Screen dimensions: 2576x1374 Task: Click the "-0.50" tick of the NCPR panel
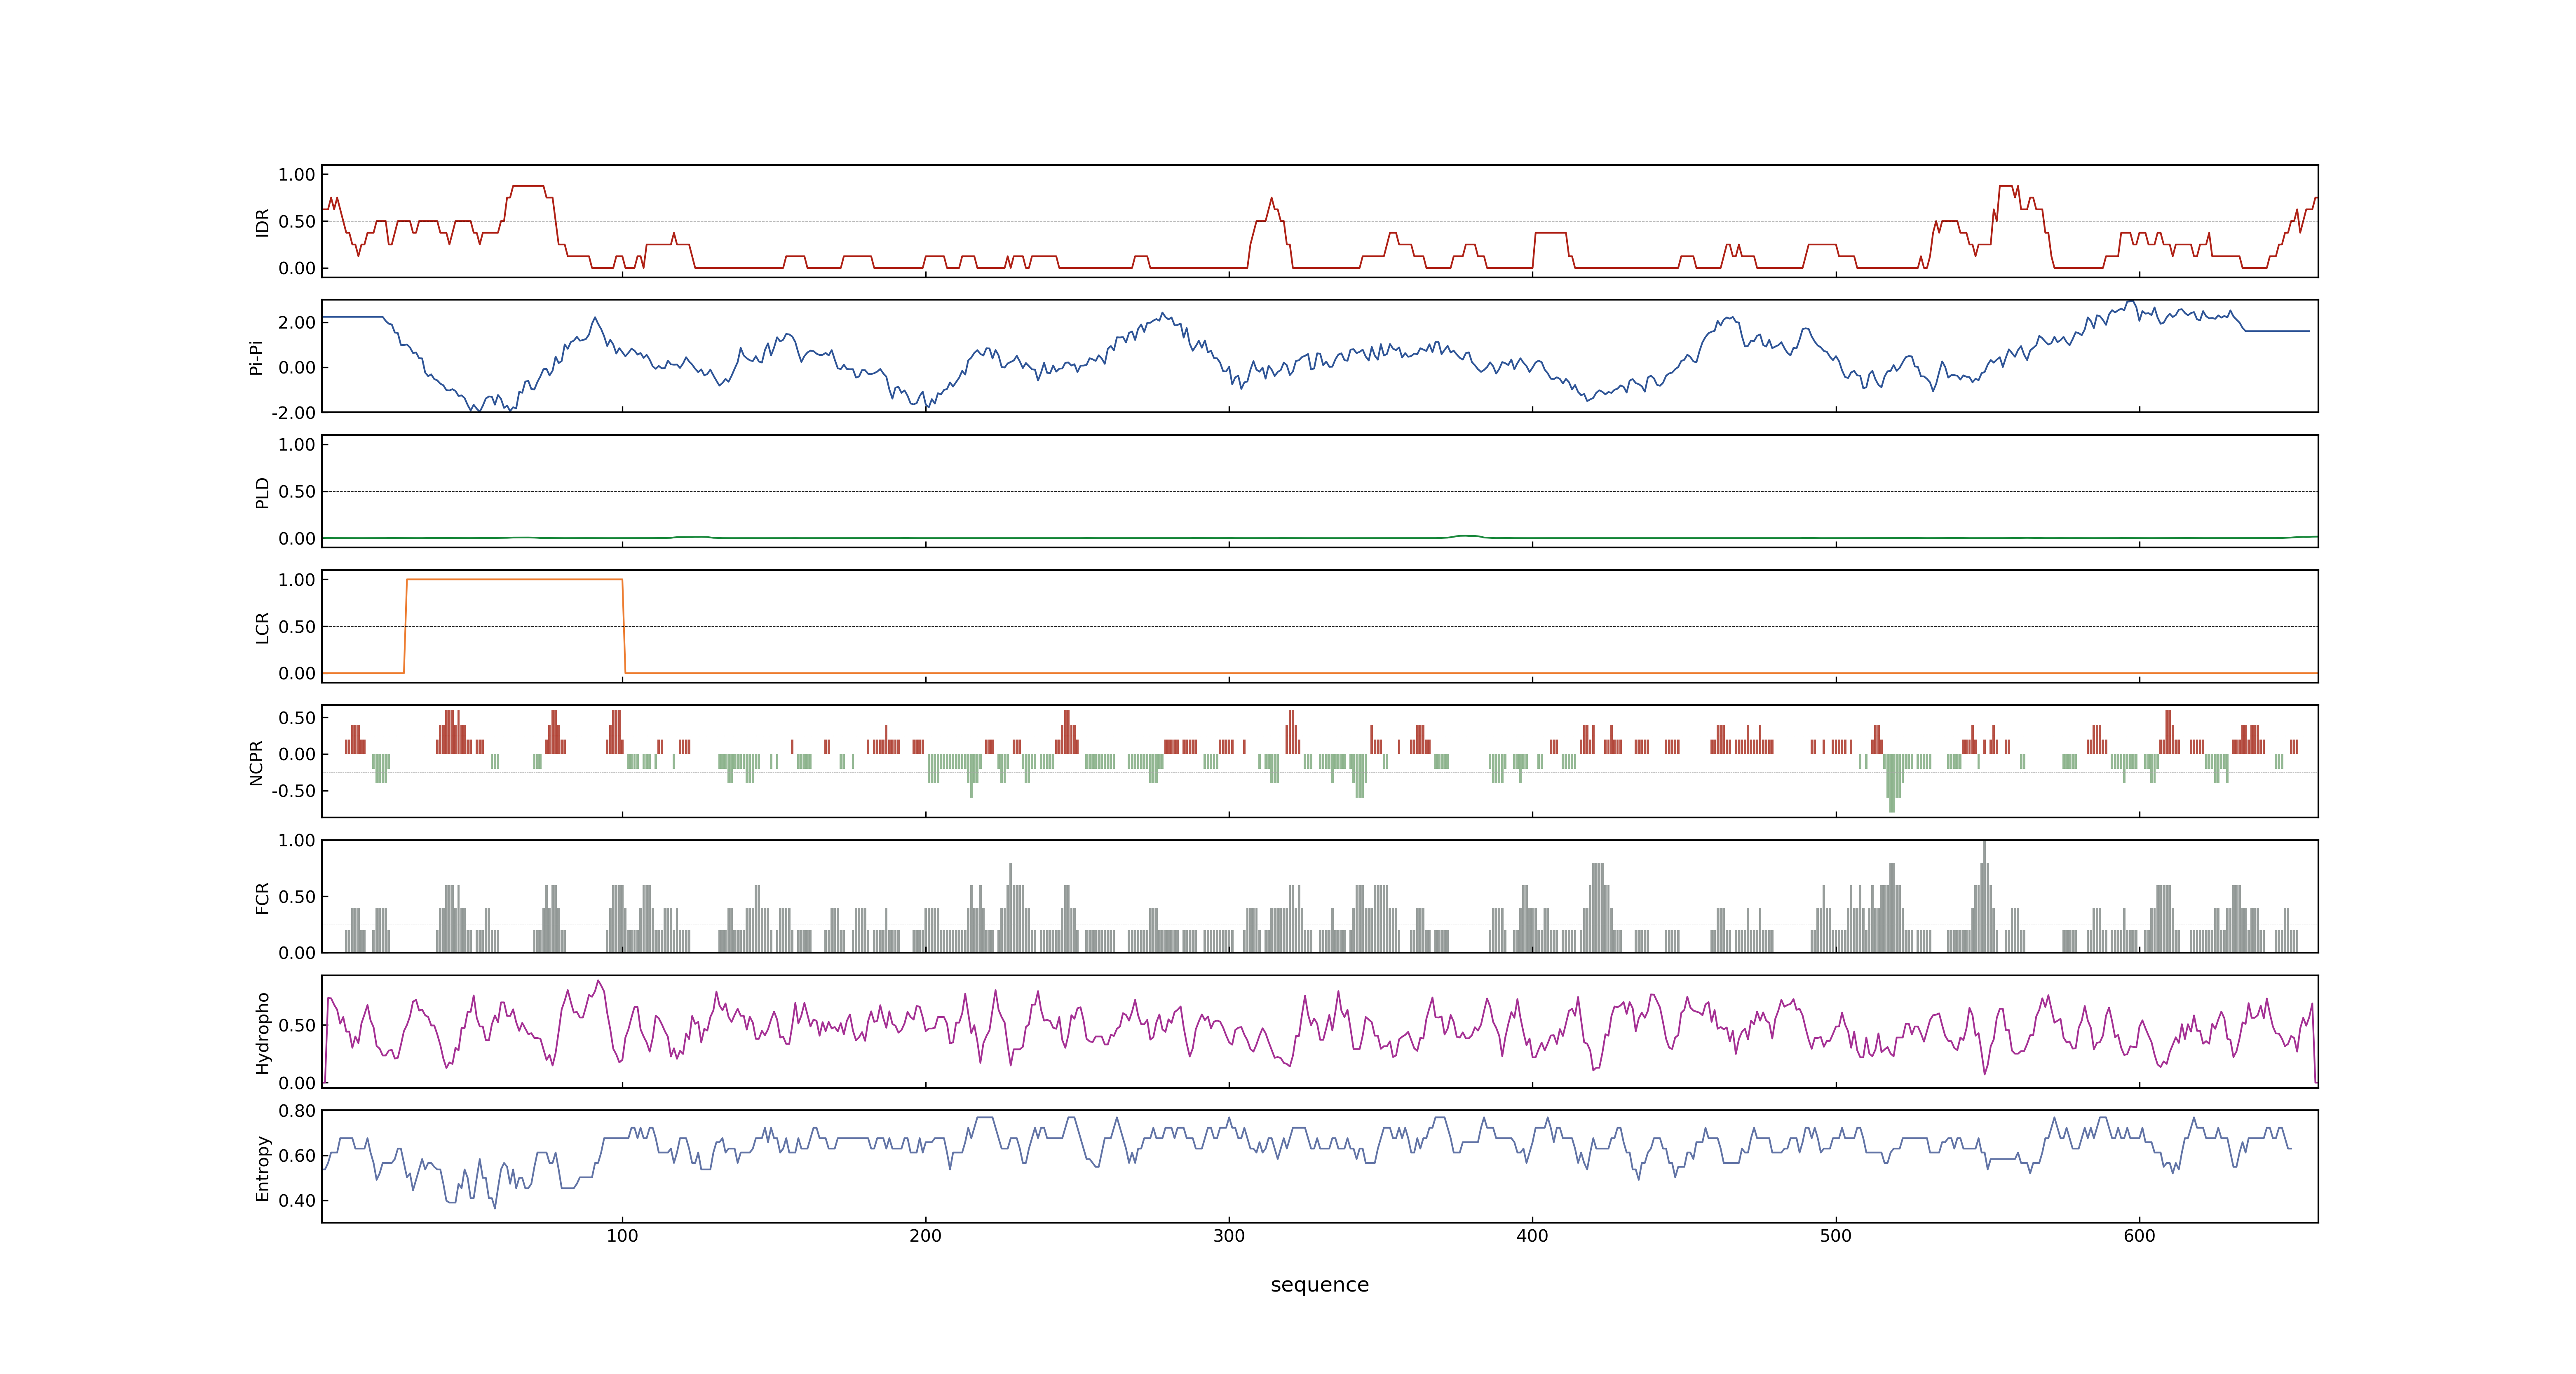(x=293, y=791)
